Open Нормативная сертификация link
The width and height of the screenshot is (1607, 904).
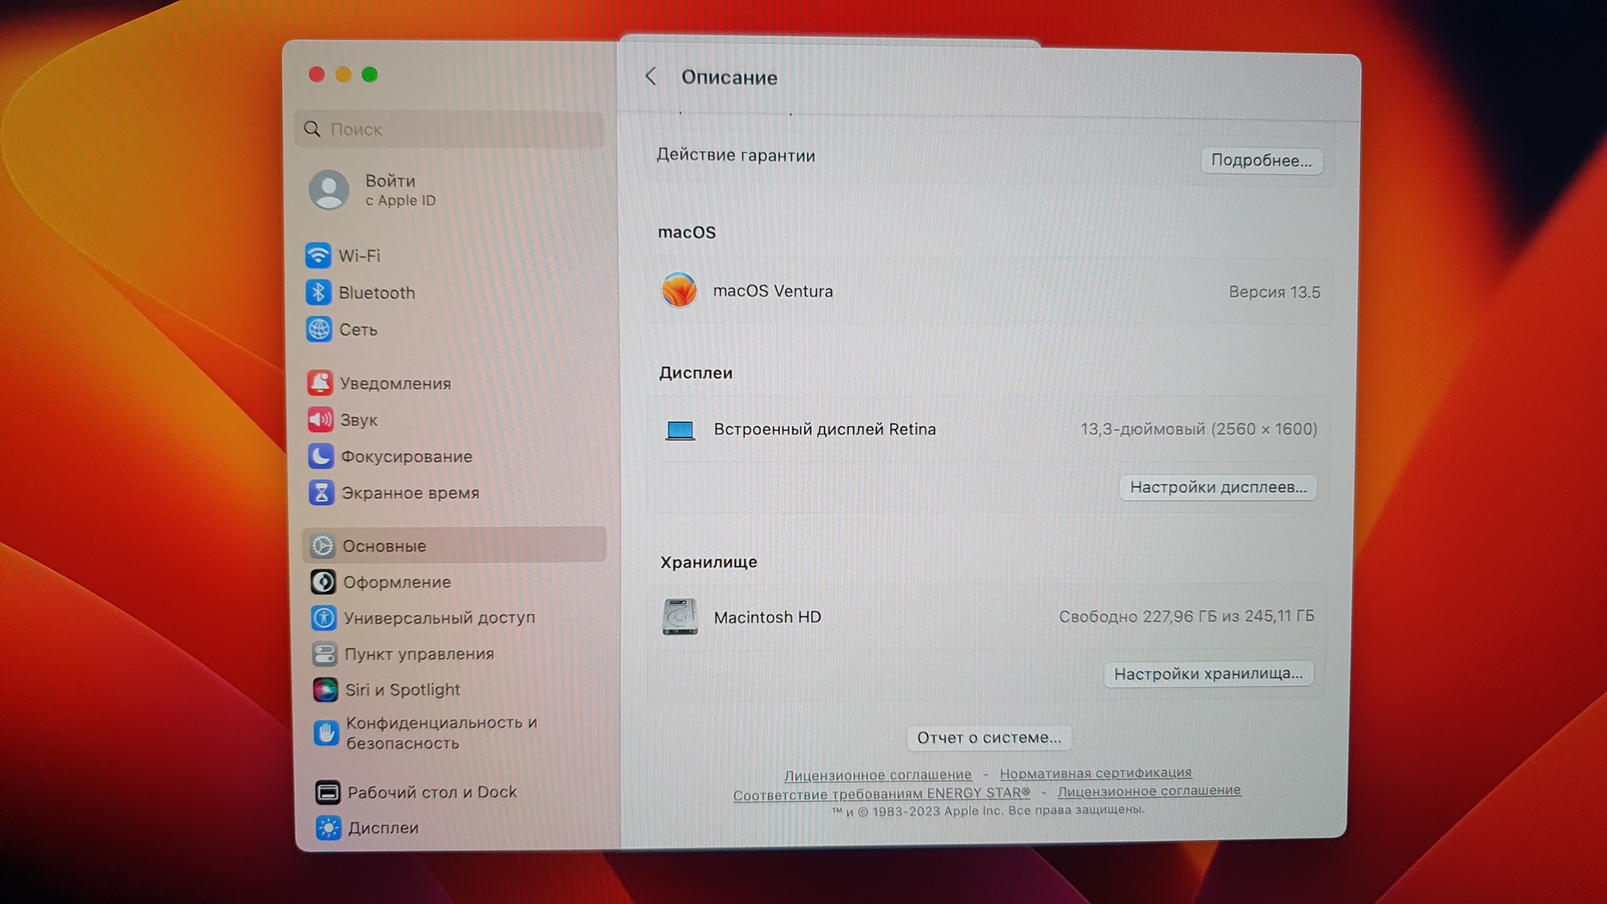[x=1095, y=773]
